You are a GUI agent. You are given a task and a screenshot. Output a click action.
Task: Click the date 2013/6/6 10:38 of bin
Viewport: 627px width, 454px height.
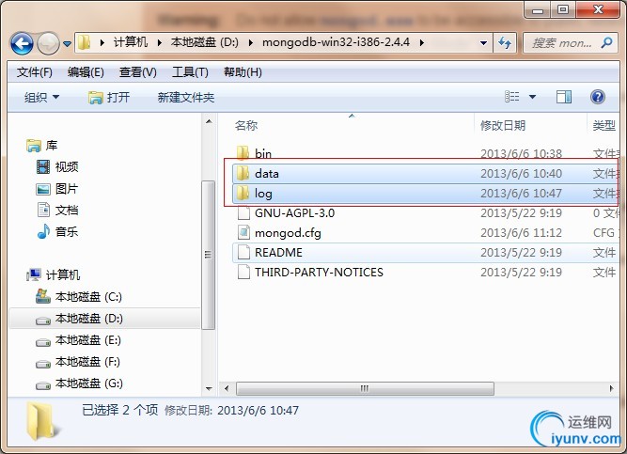coord(521,153)
